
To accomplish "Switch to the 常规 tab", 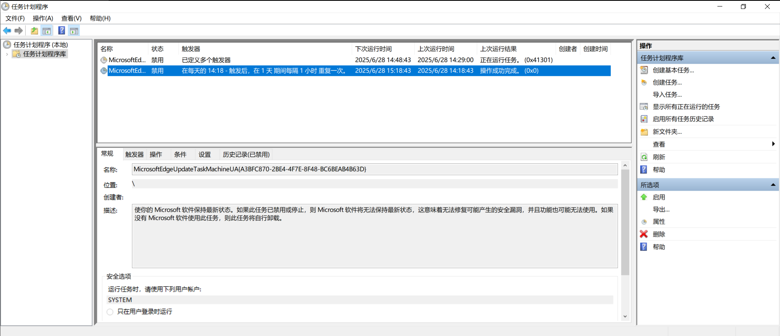I will [x=107, y=154].
